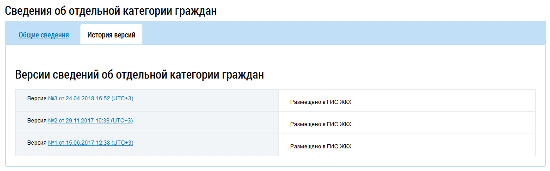The height and width of the screenshot is (171, 550).
Task: Click the Версия label before link №2
Action: (37, 121)
